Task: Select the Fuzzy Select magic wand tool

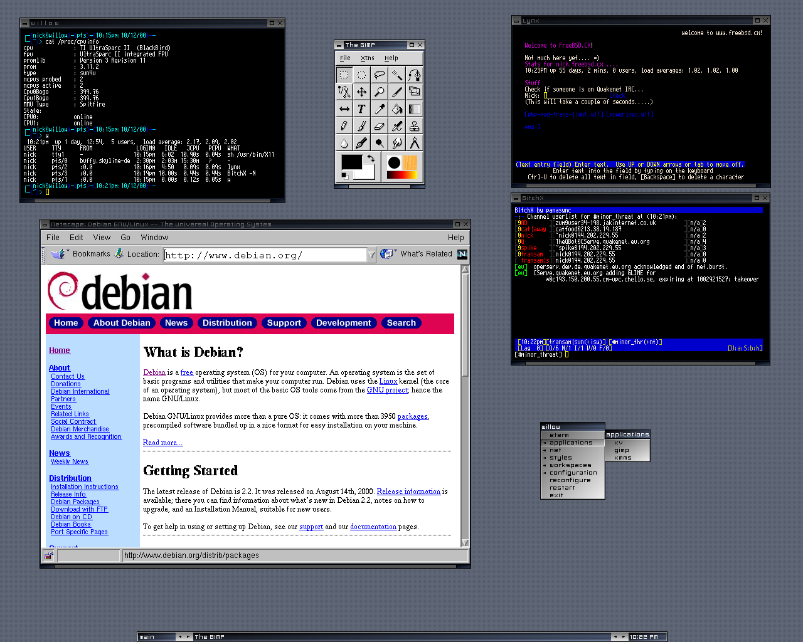Action: [x=397, y=75]
